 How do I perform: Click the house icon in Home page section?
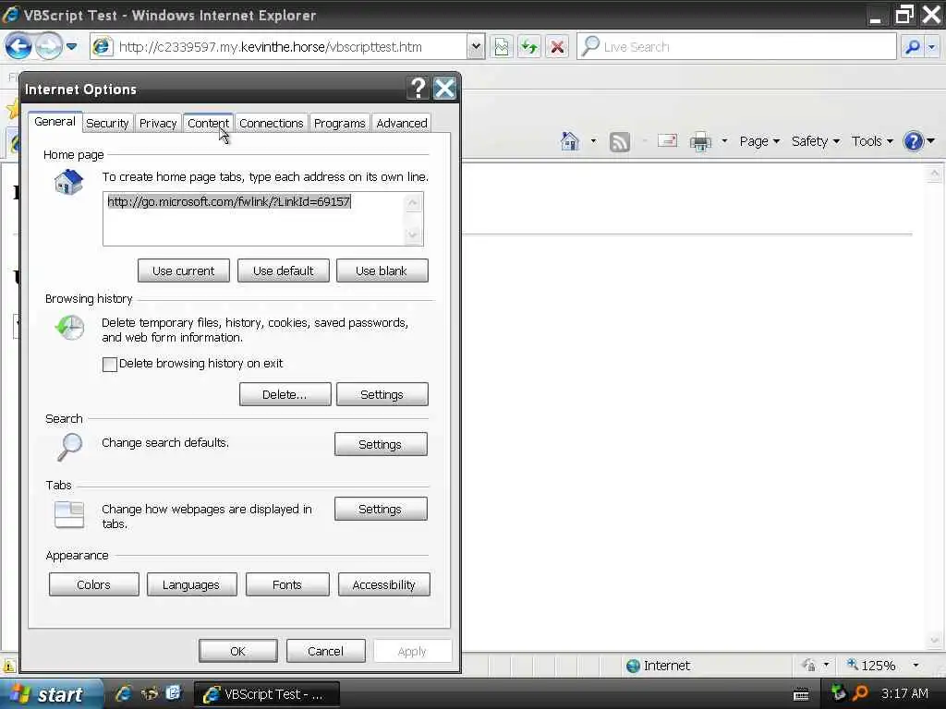[x=68, y=182]
